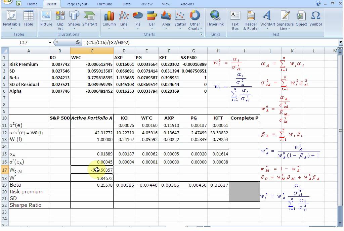Open the Name Box dropdown arrow

click(50, 43)
